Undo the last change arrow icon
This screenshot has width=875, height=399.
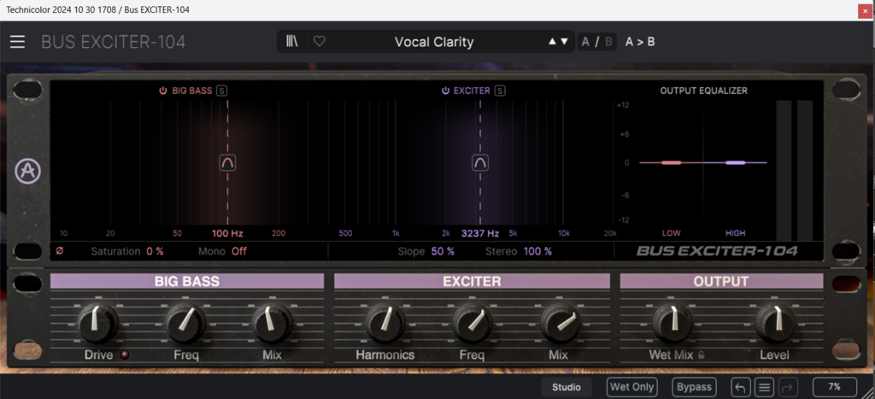tap(741, 387)
